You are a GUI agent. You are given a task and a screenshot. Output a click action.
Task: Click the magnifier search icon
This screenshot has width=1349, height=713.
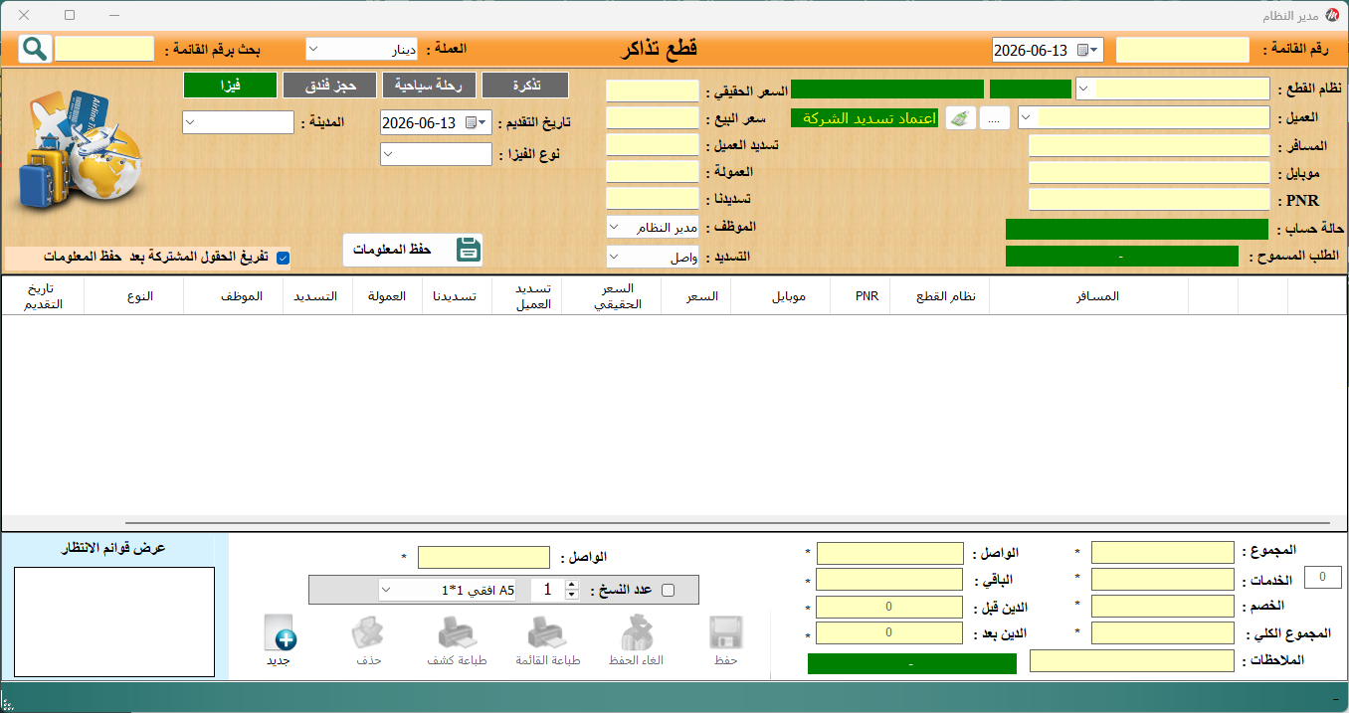click(34, 49)
